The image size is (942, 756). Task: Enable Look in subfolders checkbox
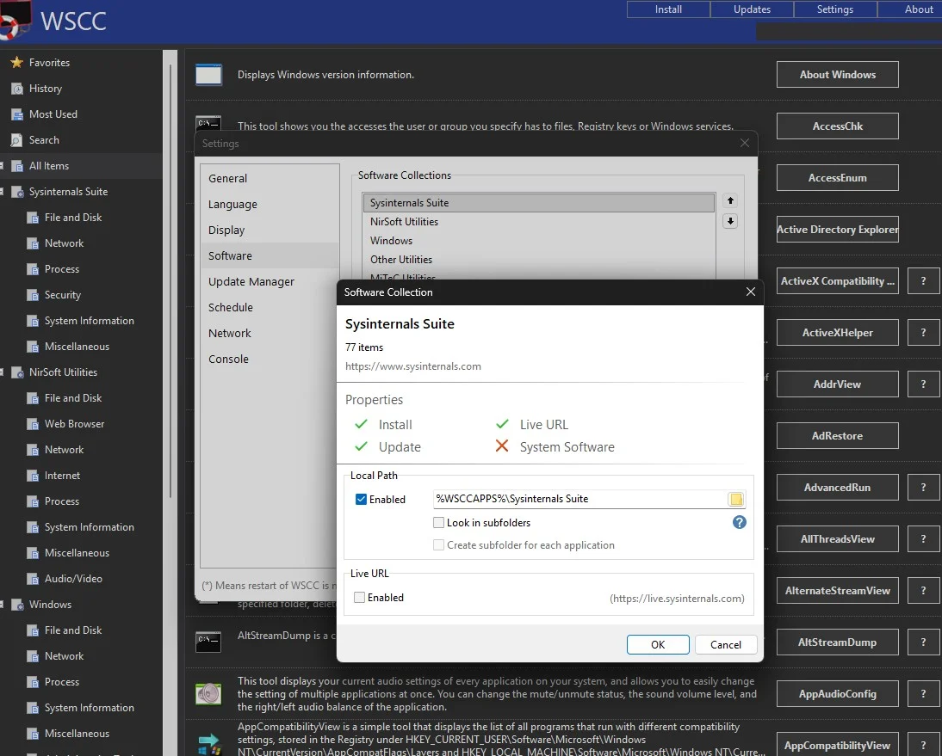tap(438, 523)
